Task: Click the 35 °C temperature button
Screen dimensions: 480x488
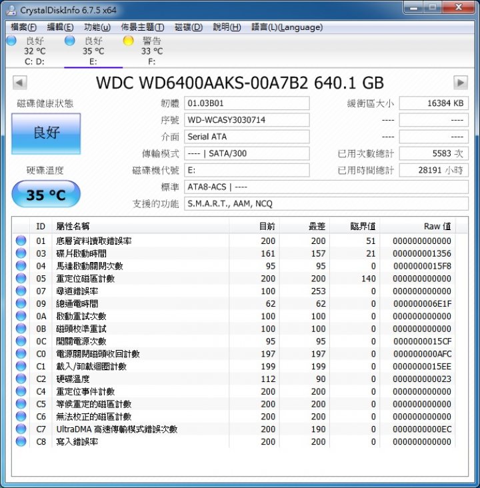Action: (46, 194)
